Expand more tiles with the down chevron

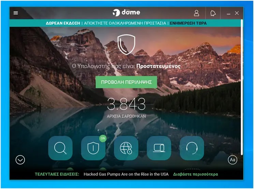coord(20,160)
